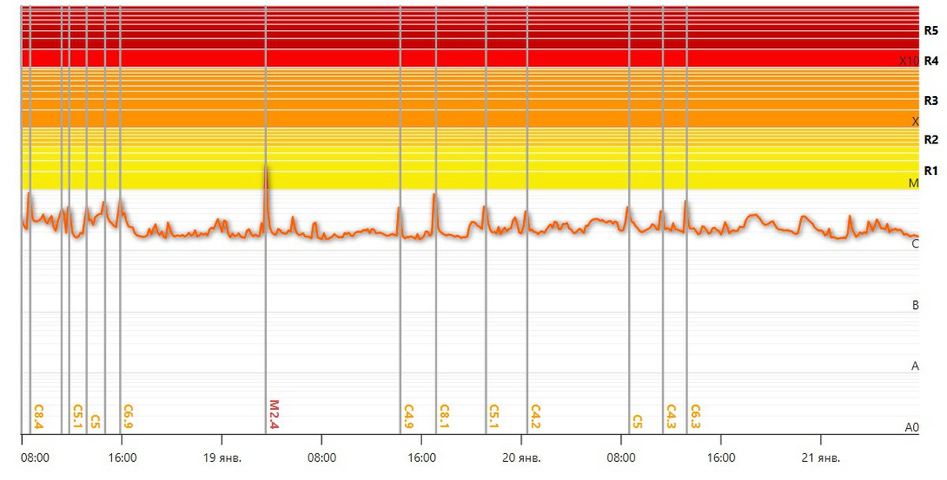Select the 21 янв. date label
The height and width of the screenshot is (480, 947).
tap(821, 457)
